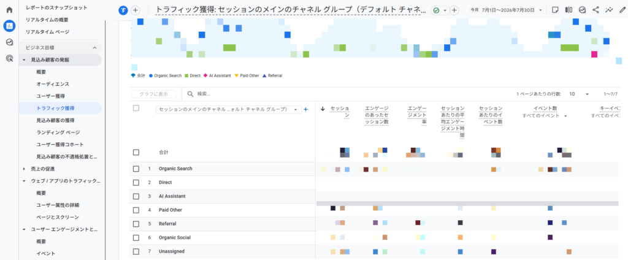The image size is (628, 260).
Task: Select 見込み顧客の獲得 report in sidebar
Action: click(x=55, y=120)
